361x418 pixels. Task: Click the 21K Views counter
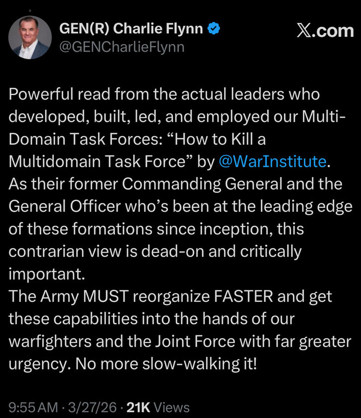pyautogui.click(x=158, y=407)
